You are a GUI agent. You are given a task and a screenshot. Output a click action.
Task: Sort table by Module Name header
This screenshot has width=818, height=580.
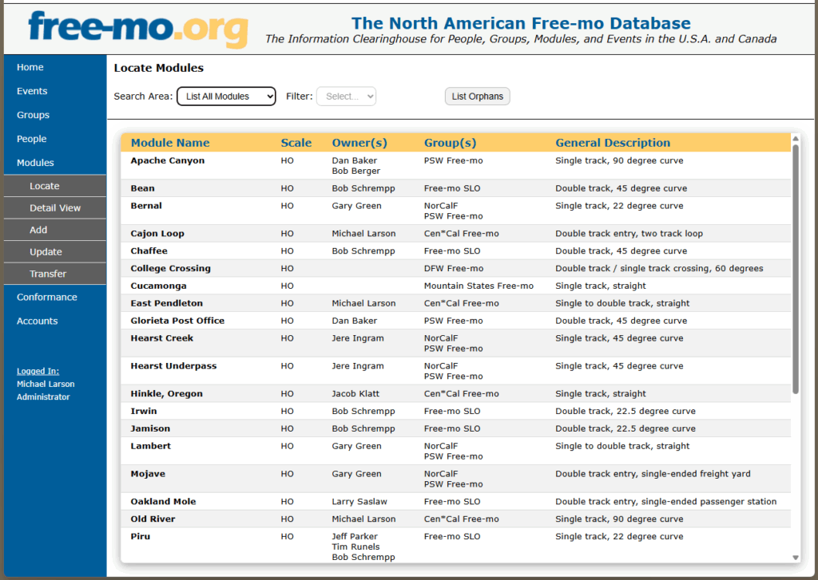pos(172,142)
